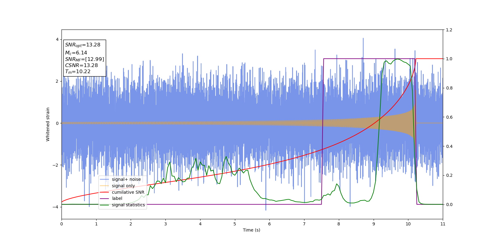Click the left-axis tick label 4
The height and width of the screenshot is (246, 492).
pos(57,39)
